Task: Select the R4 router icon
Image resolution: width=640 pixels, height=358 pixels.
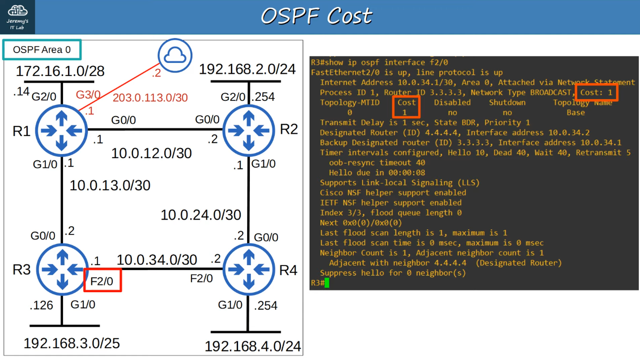Action: (x=249, y=270)
